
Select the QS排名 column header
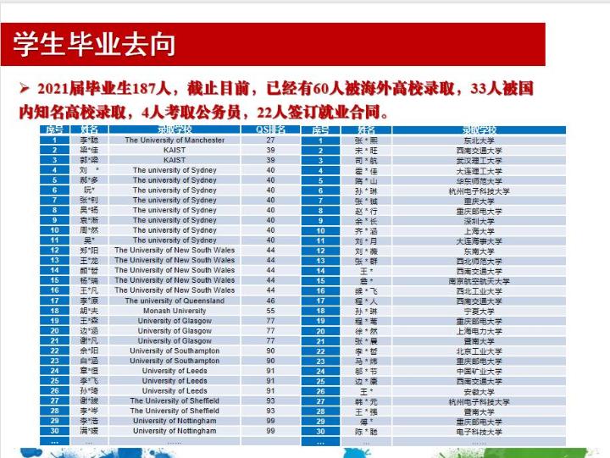(x=270, y=130)
